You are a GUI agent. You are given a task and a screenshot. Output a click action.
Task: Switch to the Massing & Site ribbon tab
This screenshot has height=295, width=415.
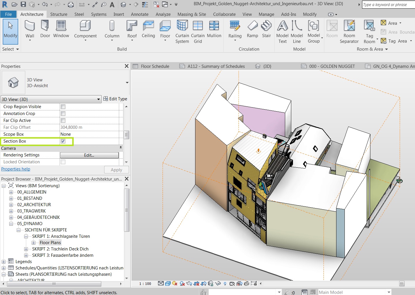point(191,14)
